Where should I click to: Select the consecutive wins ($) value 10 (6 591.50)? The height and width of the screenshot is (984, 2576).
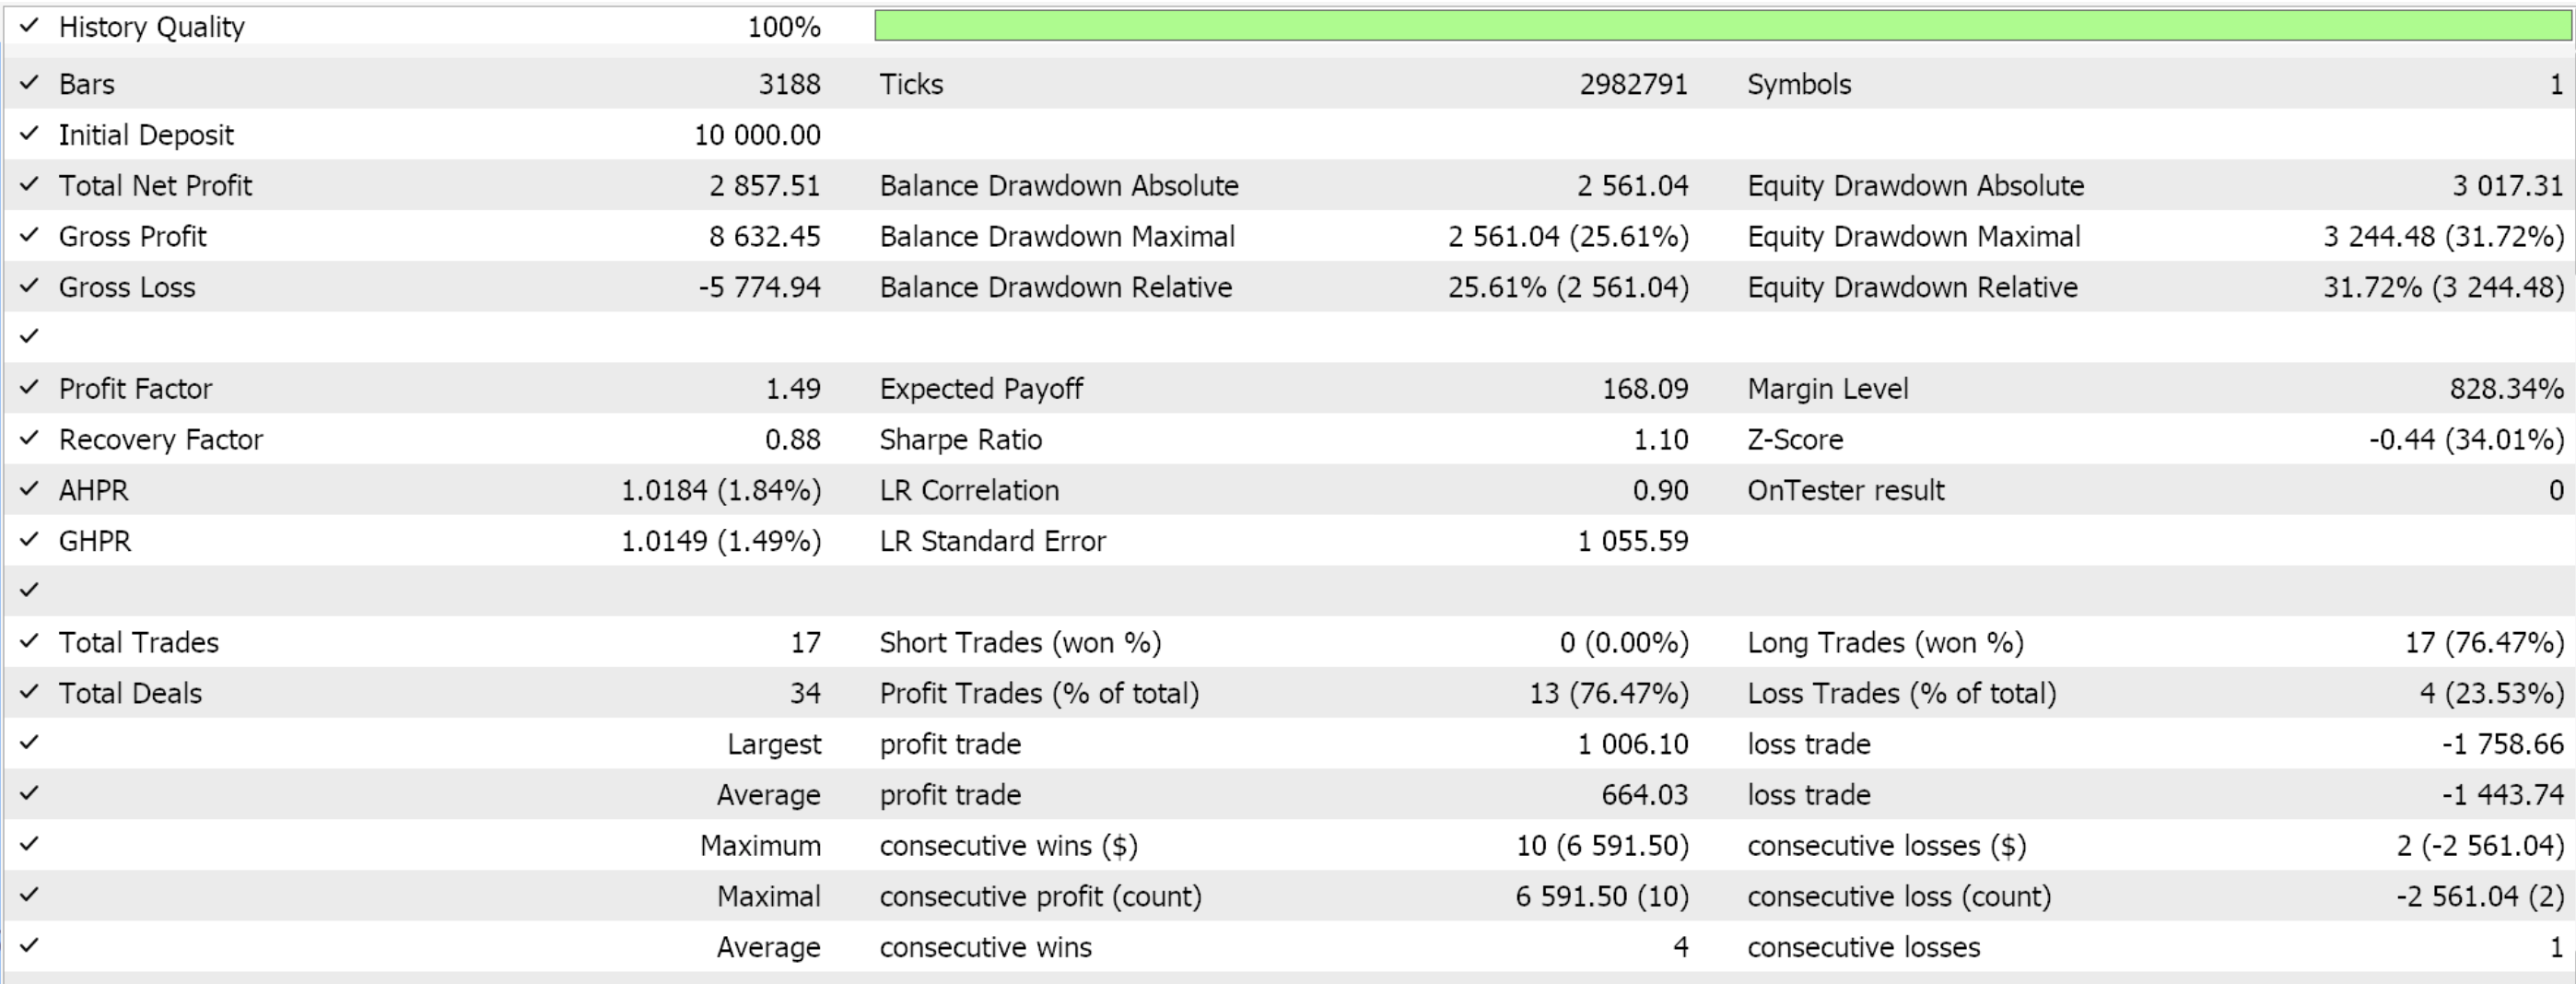[1603, 847]
